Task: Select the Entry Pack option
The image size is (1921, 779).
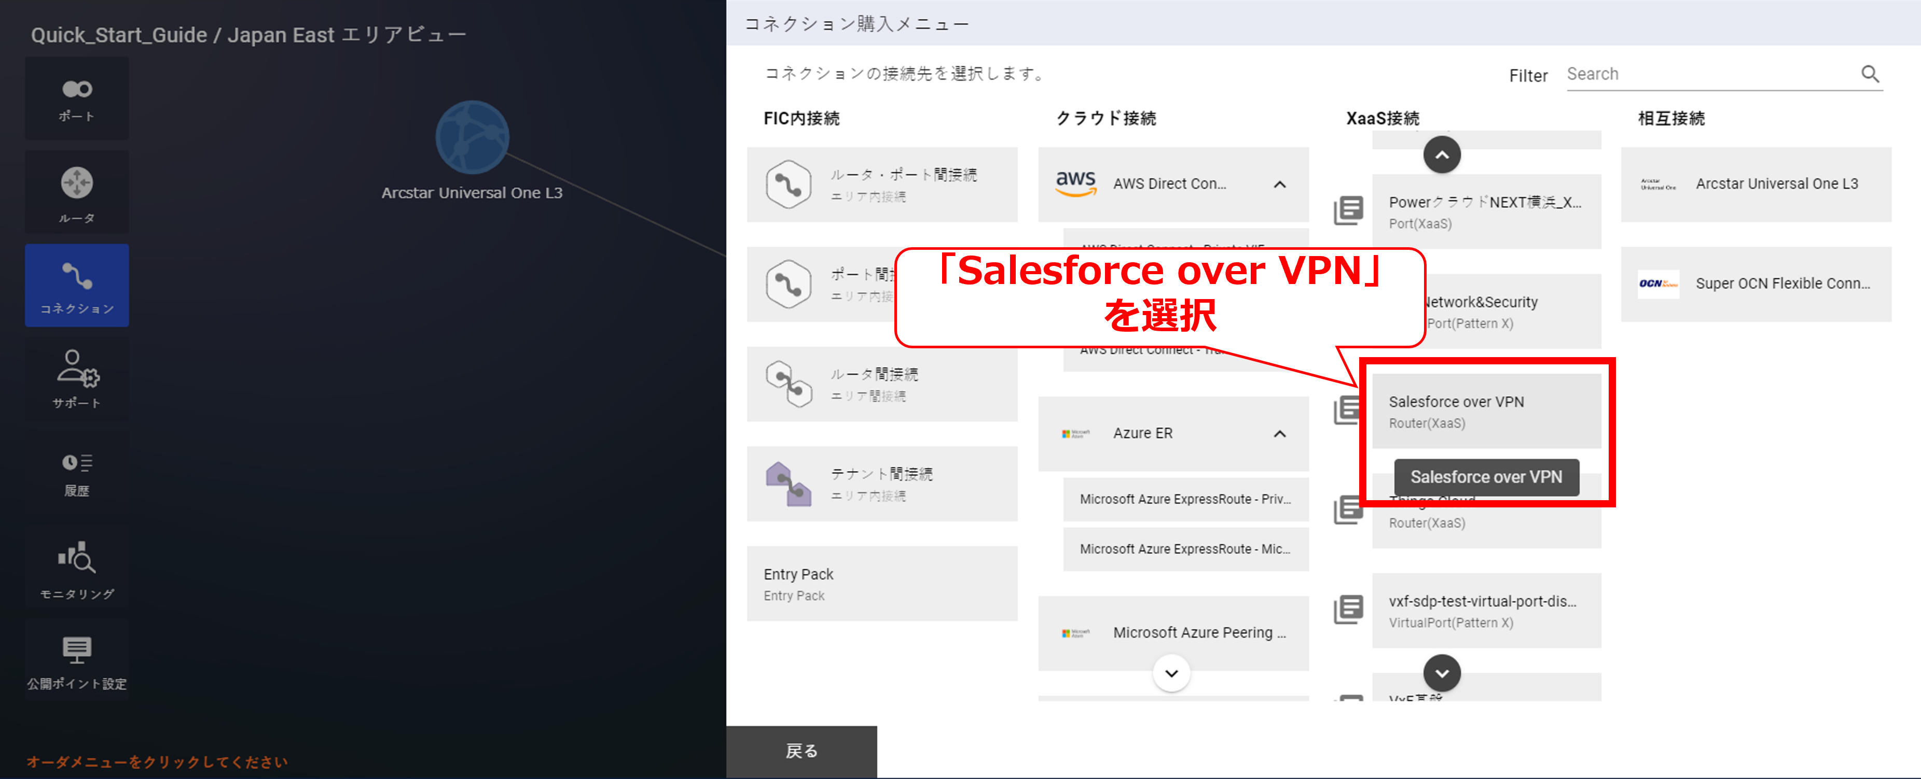Action: coord(882,583)
